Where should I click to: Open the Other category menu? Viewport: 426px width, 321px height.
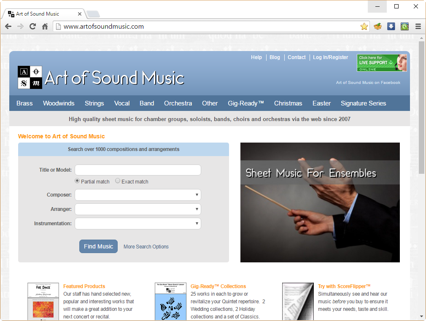coord(210,103)
